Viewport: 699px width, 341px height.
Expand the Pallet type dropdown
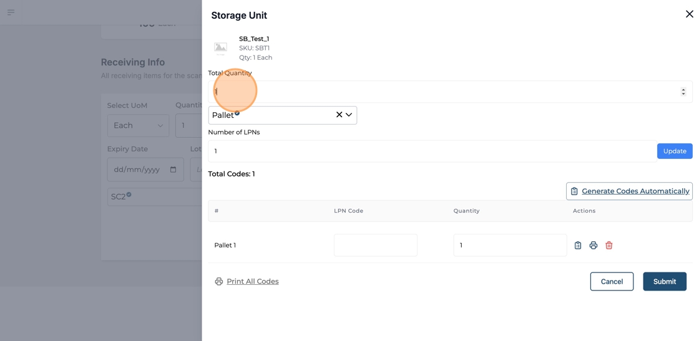coord(349,115)
